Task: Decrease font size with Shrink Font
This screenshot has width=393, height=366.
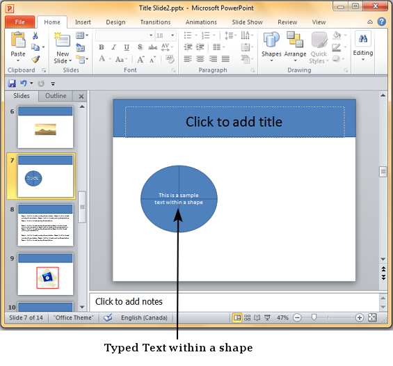Action: [152, 59]
